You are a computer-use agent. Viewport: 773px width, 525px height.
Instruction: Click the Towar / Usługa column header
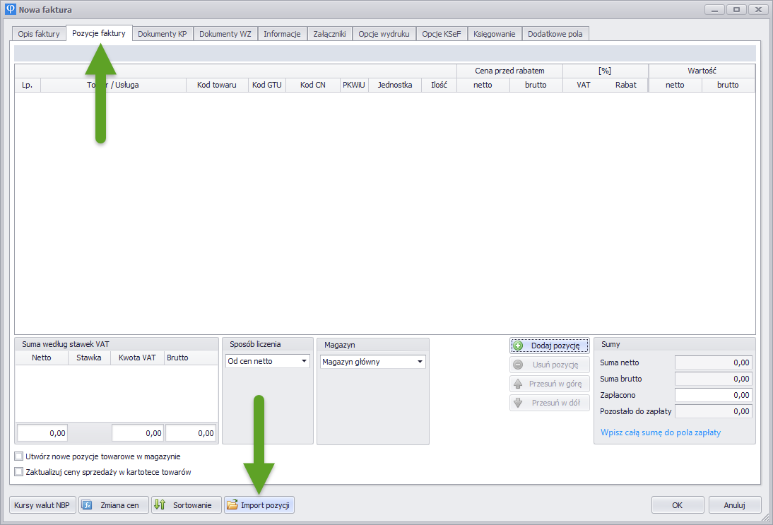113,85
